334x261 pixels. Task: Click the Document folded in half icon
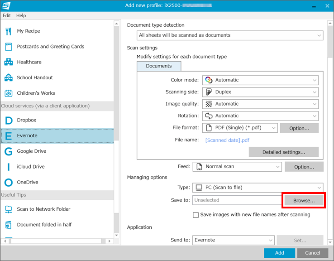[x=9, y=225]
